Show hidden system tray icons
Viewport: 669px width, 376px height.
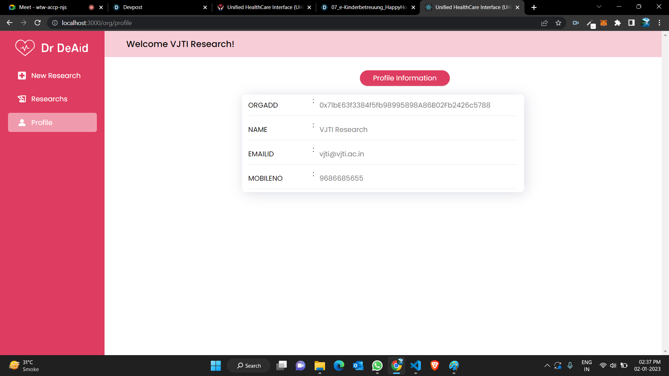click(547, 366)
